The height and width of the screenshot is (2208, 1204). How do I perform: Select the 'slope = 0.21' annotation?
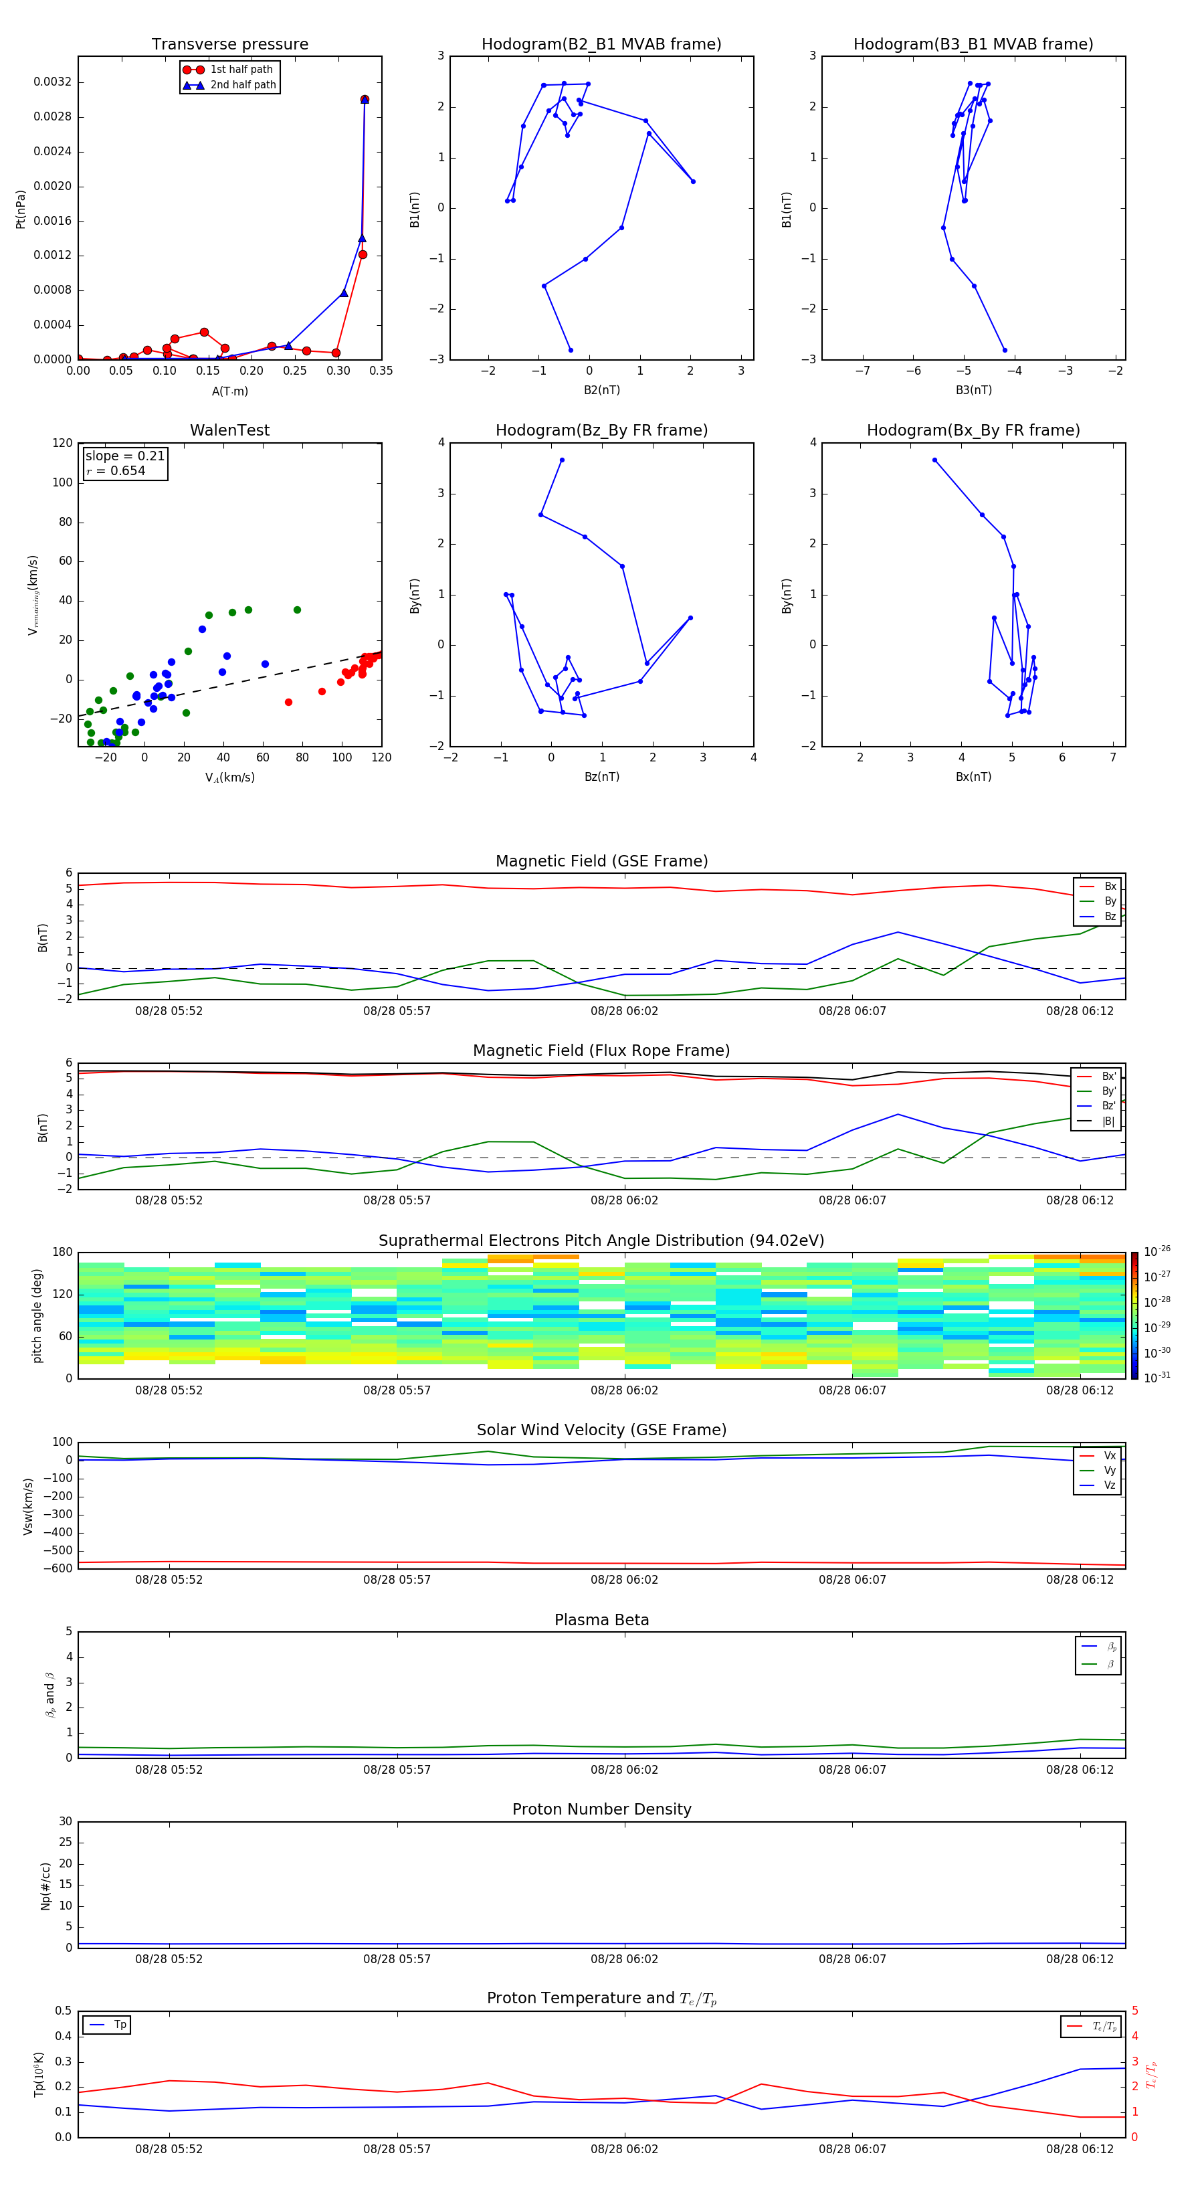[x=125, y=456]
